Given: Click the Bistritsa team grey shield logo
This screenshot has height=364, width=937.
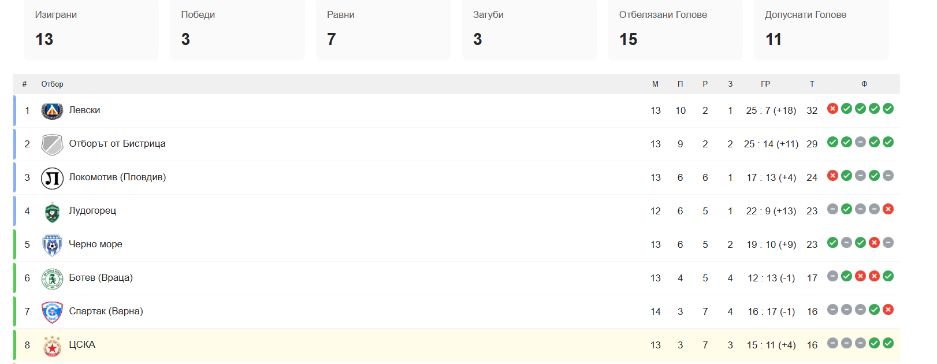Looking at the screenshot, I should (x=52, y=144).
